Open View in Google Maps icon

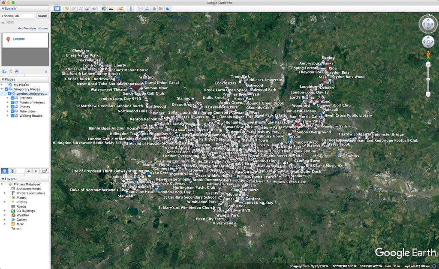click(161, 9)
